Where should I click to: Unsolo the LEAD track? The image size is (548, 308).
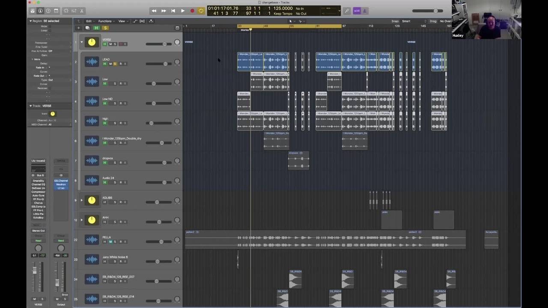[x=115, y=64]
